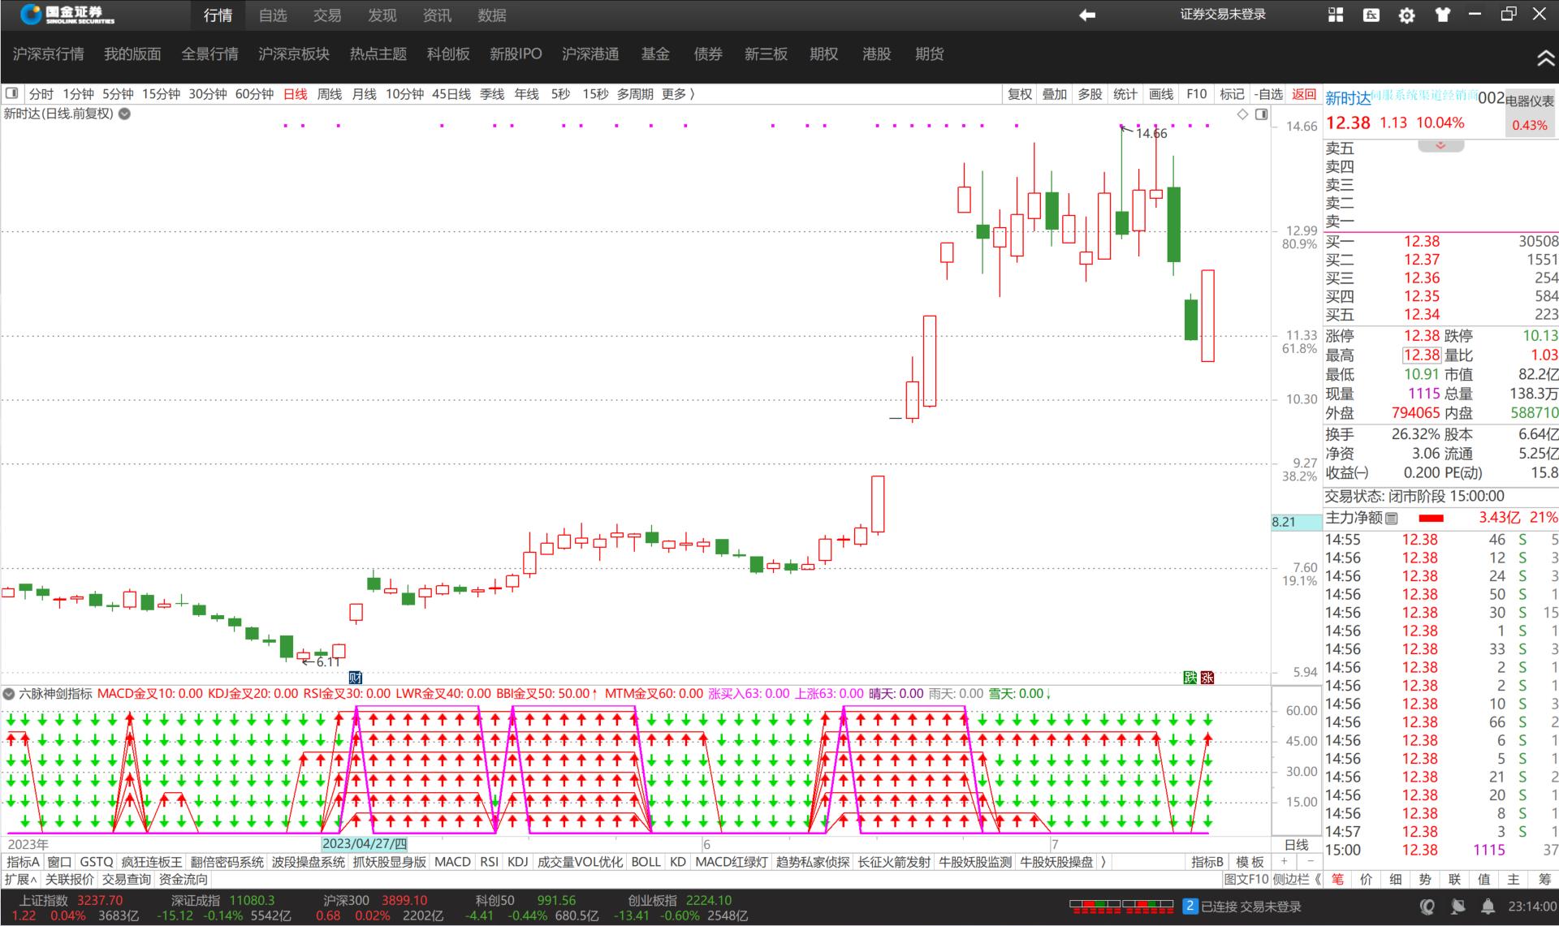Open the 指标B selector
1559x926 pixels.
point(1207,862)
